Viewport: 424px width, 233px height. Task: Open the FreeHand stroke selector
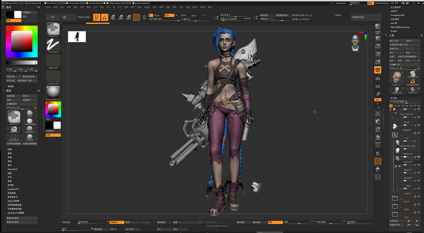point(53,46)
